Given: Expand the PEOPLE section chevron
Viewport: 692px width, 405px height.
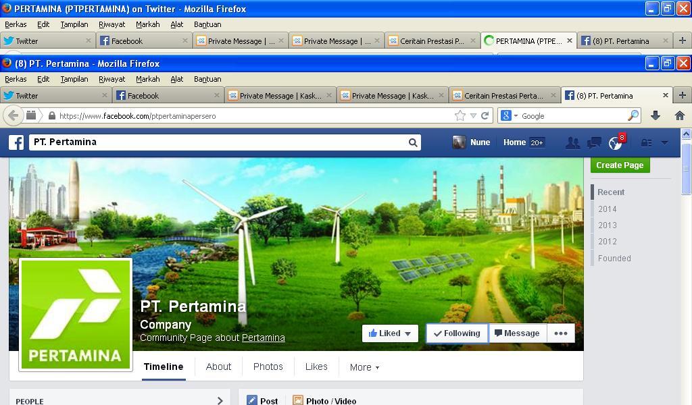Looking at the screenshot, I should point(220,400).
